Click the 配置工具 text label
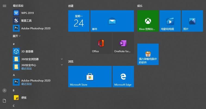Viewport: 206px width, 109px height. (x=26, y=20)
